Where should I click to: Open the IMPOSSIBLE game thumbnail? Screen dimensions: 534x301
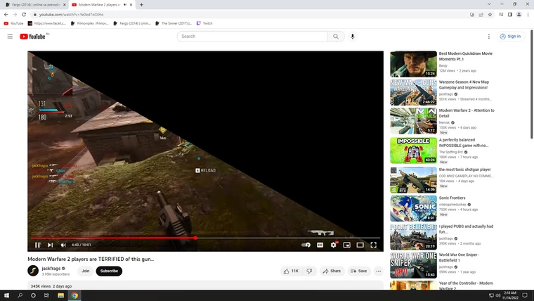[x=413, y=150]
